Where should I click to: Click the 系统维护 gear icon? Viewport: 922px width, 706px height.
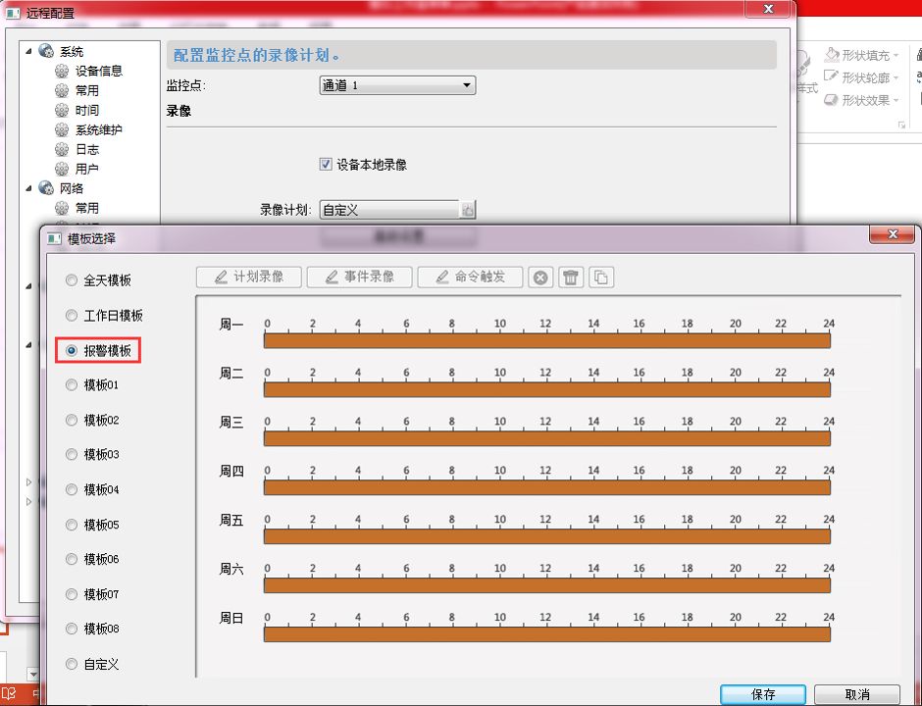(60, 129)
